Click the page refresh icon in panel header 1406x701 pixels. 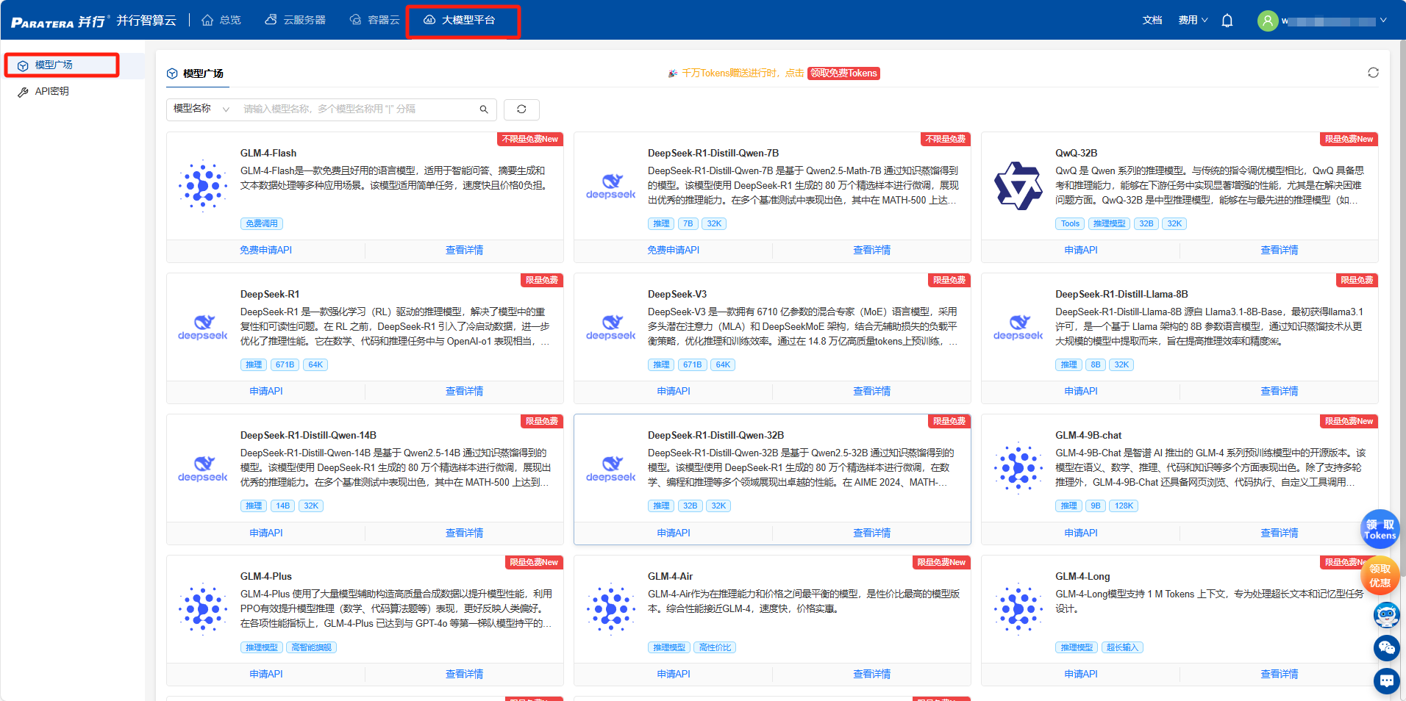tap(1373, 73)
